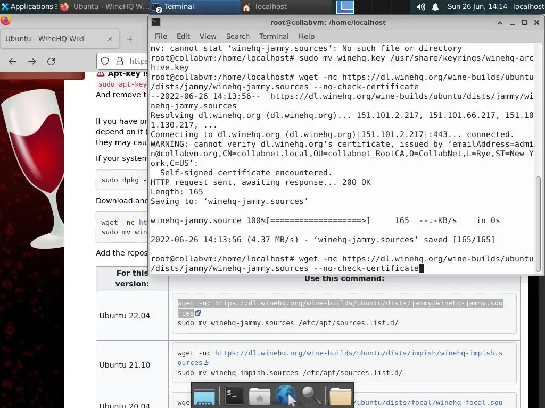Open the tan folder icon in dock
The height and width of the screenshot is (408, 545).
click(x=340, y=396)
